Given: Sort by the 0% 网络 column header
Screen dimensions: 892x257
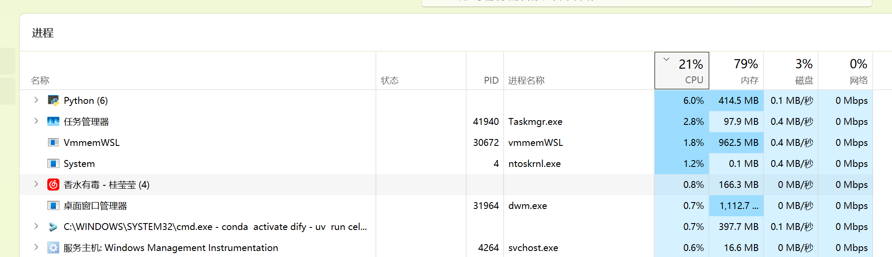Looking at the screenshot, I should (846, 71).
